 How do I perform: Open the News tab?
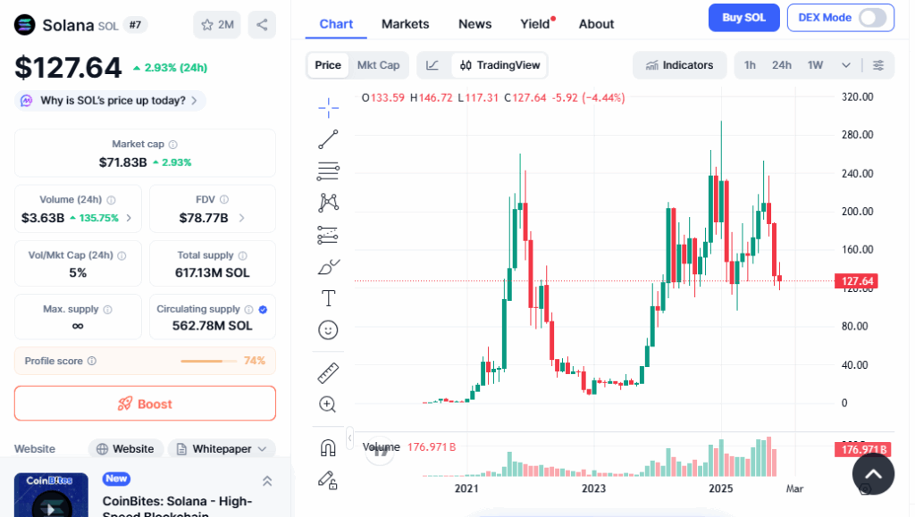[474, 24]
